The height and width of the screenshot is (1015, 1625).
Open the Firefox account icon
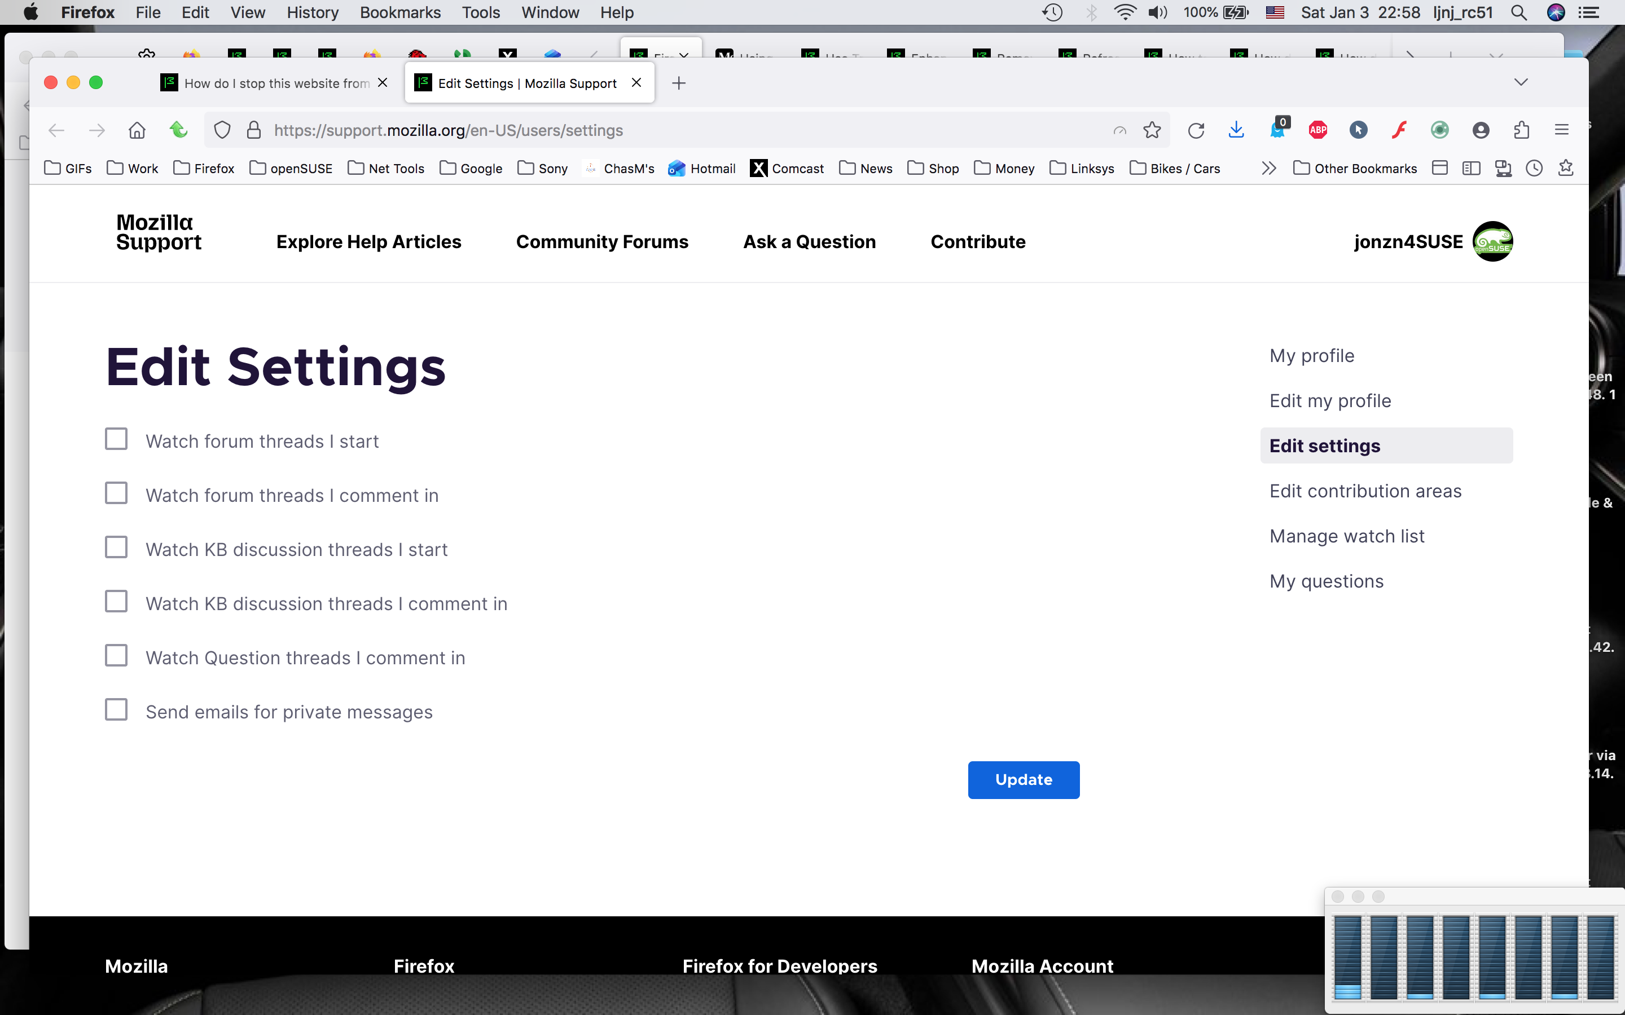(1481, 130)
